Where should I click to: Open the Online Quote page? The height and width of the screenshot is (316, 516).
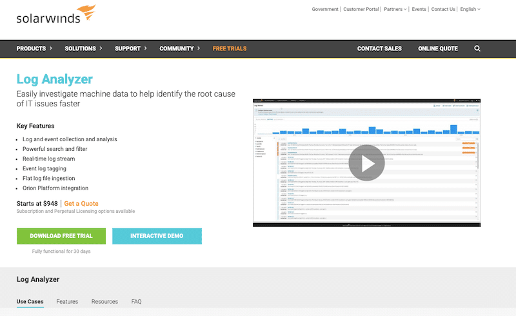coord(438,48)
